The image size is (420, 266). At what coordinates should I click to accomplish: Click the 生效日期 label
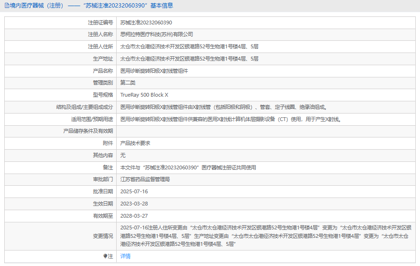103,204
